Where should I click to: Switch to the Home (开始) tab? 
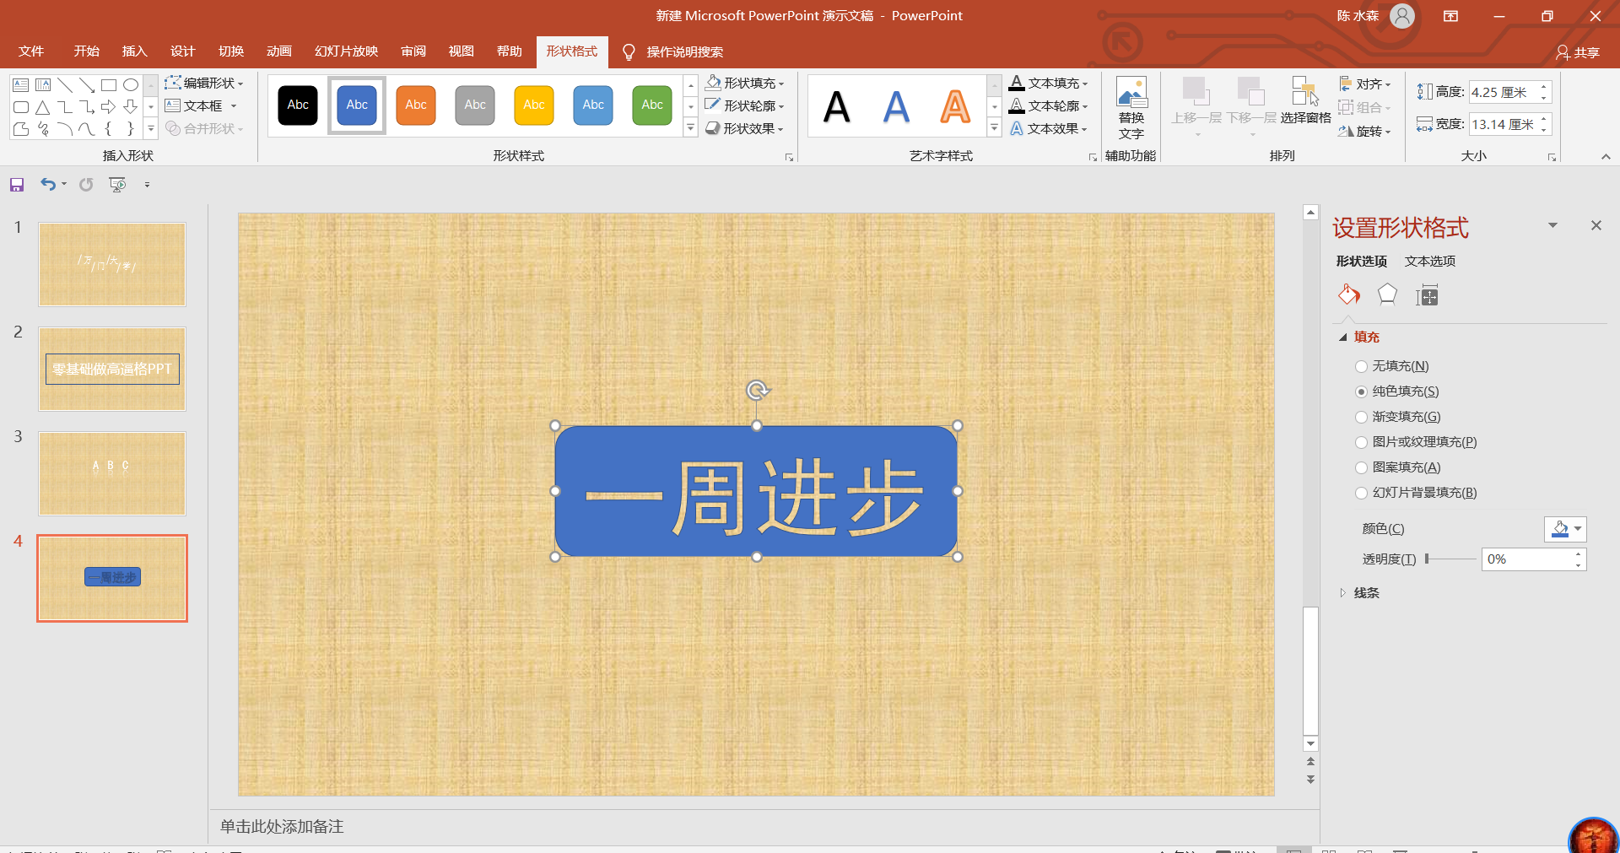[x=86, y=51]
